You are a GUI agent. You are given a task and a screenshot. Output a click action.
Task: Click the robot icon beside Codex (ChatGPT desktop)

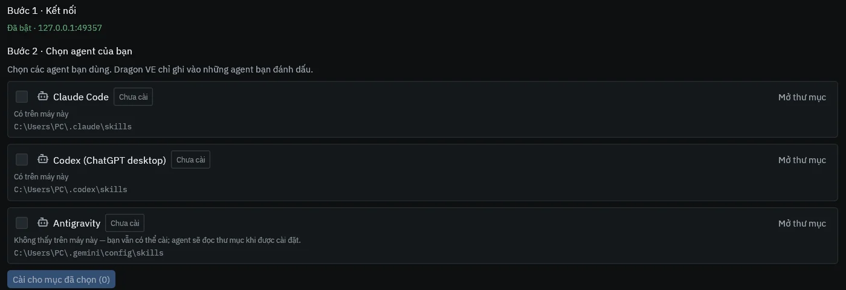pos(42,159)
